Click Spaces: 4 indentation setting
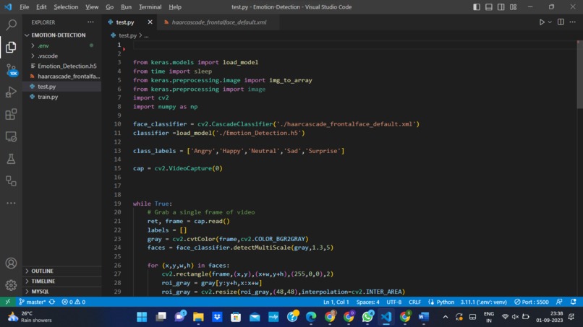Viewport: 583px width, 327px height. [x=367, y=302]
